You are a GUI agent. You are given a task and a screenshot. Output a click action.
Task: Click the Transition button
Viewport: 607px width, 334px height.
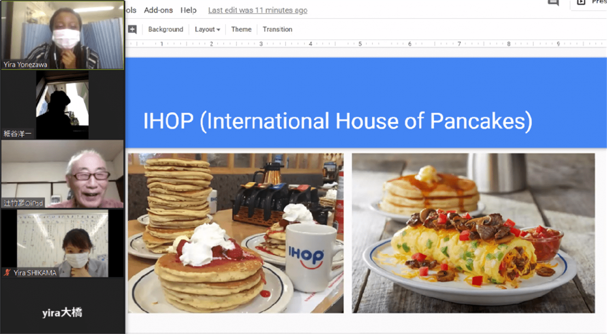(x=277, y=29)
